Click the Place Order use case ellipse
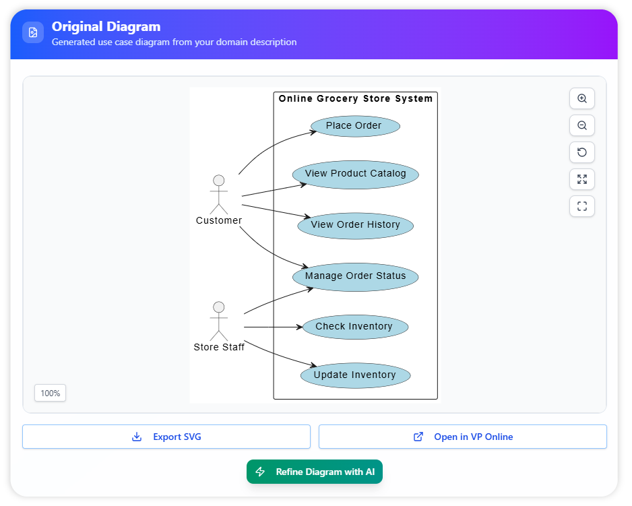This screenshot has height=506, width=632. coord(355,126)
